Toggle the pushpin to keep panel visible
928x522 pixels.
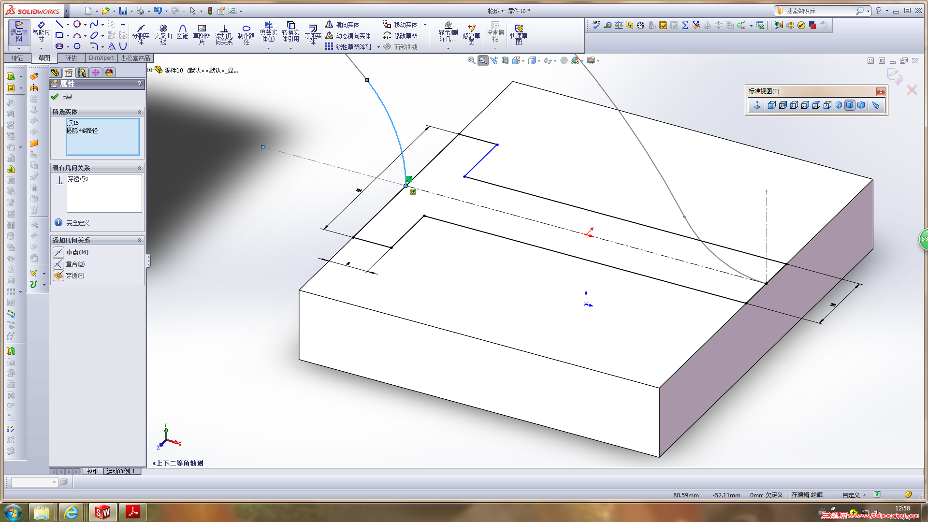click(x=68, y=97)
